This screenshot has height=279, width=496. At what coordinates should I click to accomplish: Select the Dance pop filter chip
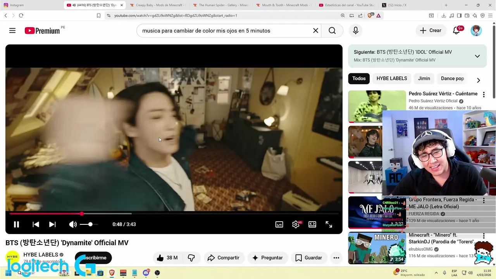(x=452, y=78)
